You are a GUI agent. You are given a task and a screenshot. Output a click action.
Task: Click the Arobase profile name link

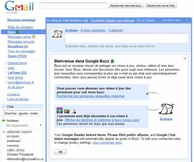pyautogui.click(x=72, y=30)
